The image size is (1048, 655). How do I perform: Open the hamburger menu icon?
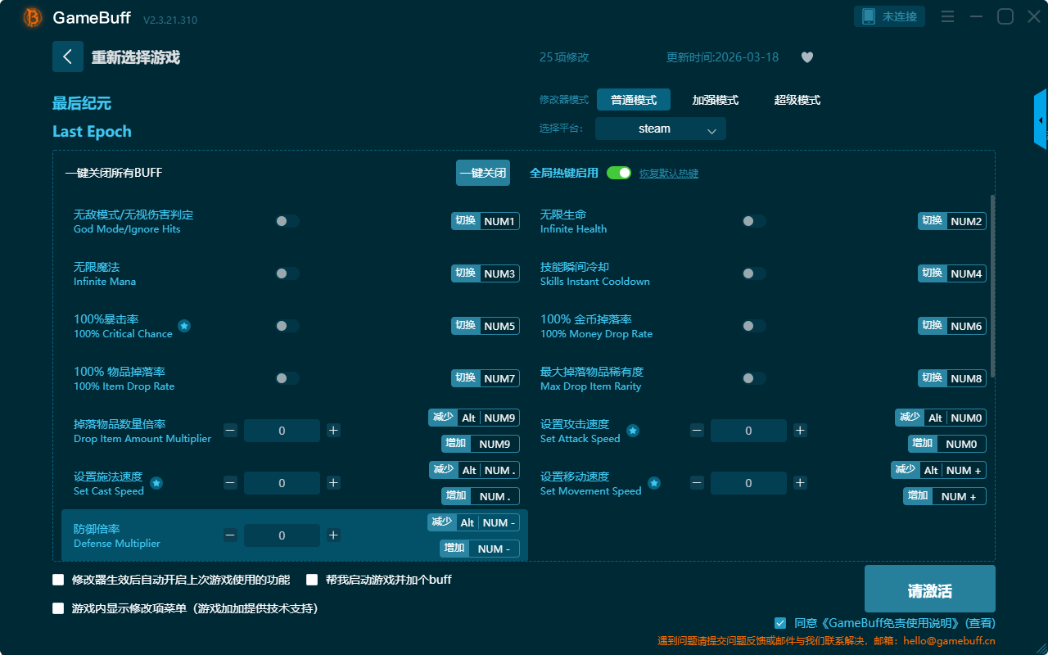947,16
